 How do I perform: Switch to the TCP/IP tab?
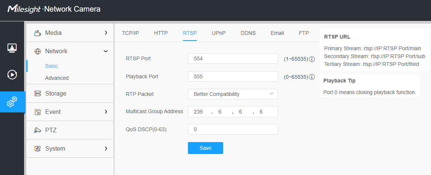(x=130, y=33)
